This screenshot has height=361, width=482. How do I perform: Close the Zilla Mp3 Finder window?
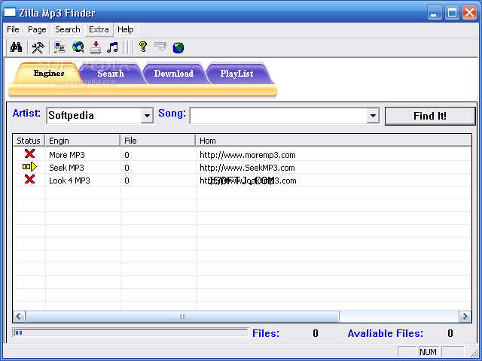pyautogui.click(x=469, y=13)
